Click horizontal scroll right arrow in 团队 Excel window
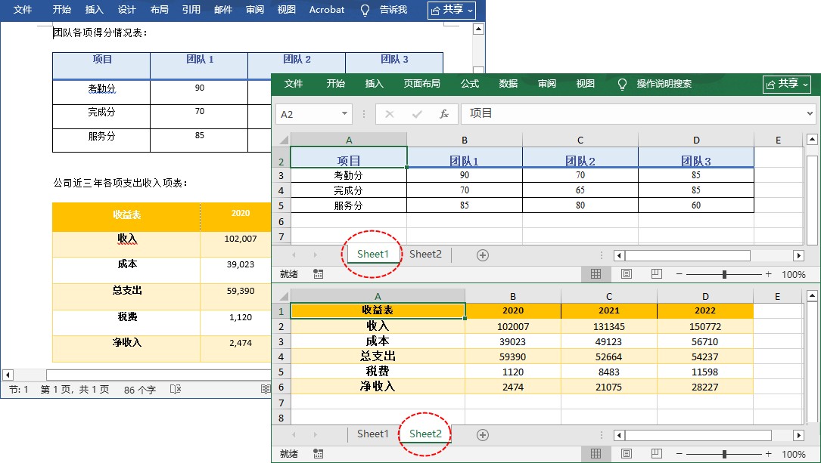The image size is (821, 463). [798, 255]
